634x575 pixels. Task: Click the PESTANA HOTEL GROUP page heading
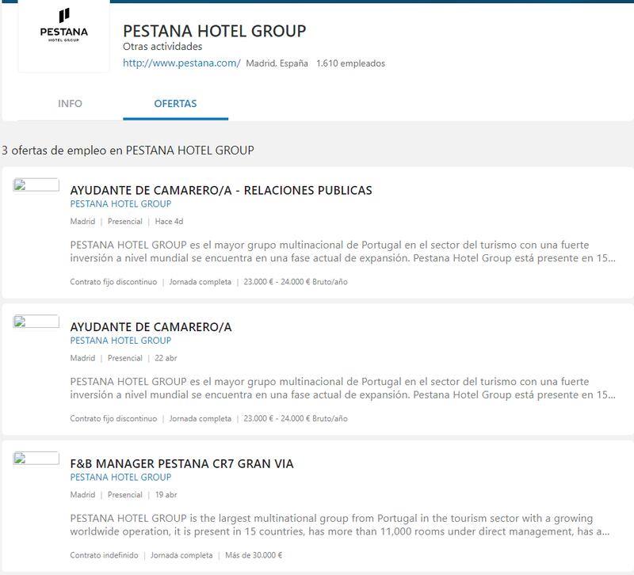(214, 32)
